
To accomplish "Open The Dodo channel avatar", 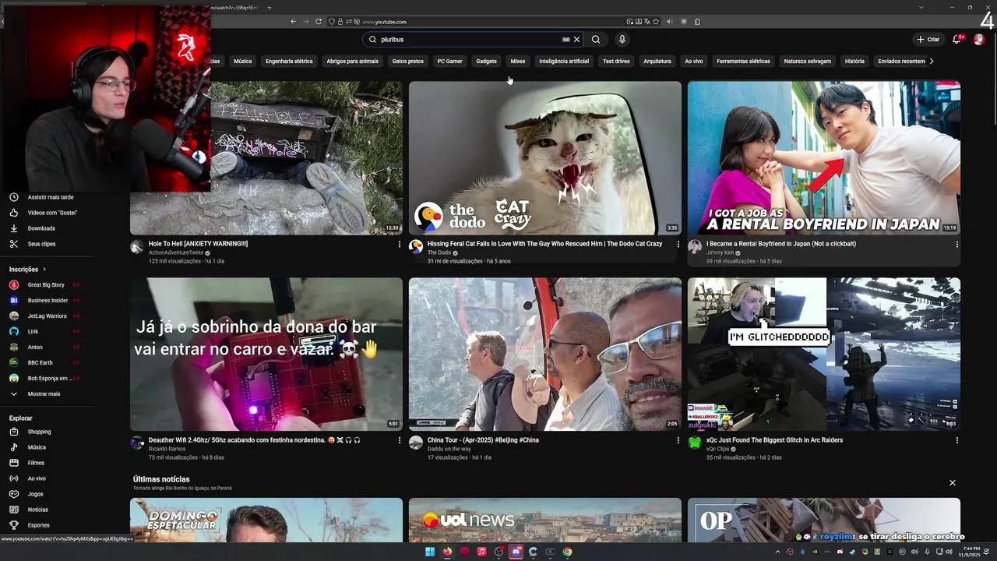I will pos(416,247).
